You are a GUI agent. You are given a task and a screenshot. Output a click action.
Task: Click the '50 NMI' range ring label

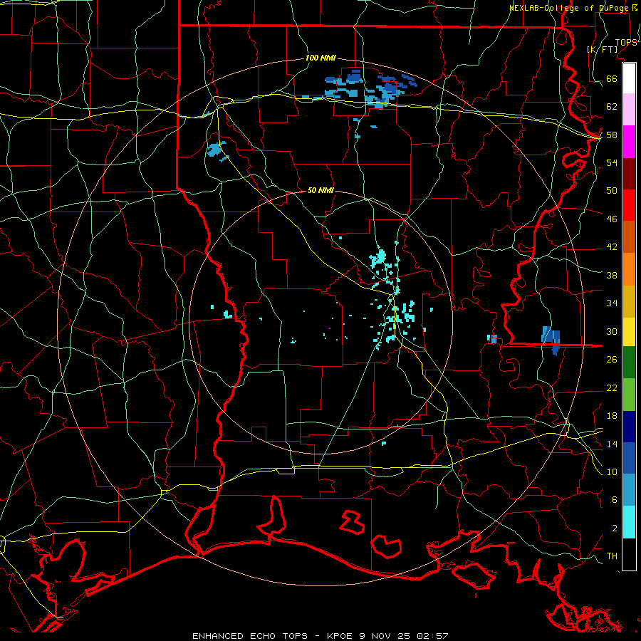click(x=320, y=190)
